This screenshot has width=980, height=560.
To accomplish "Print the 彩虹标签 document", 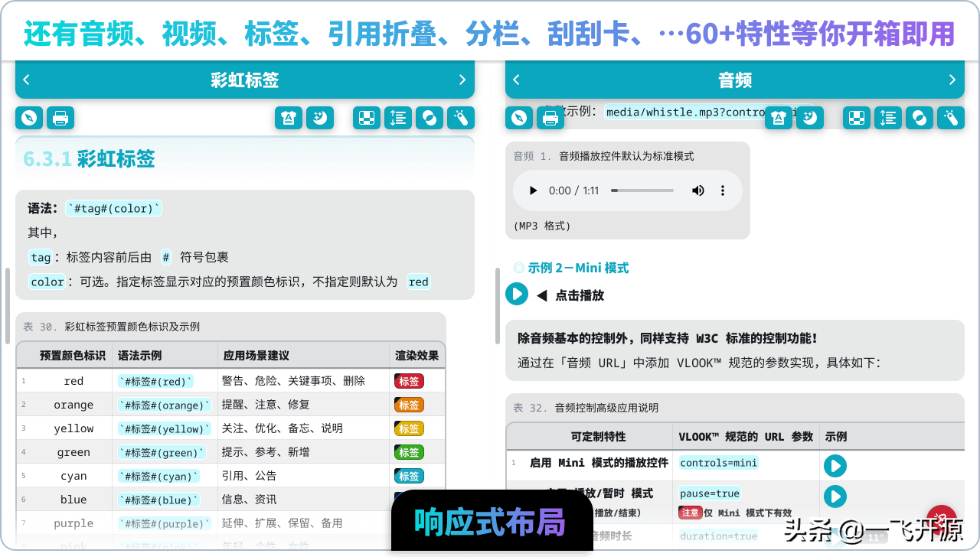I will coord(60,118).
